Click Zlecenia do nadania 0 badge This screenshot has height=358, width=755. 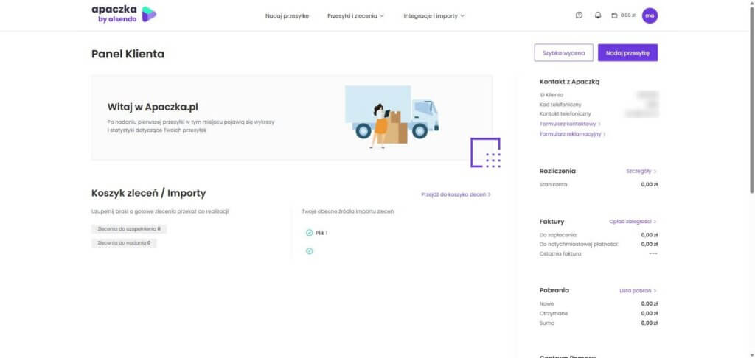(124, 243)
